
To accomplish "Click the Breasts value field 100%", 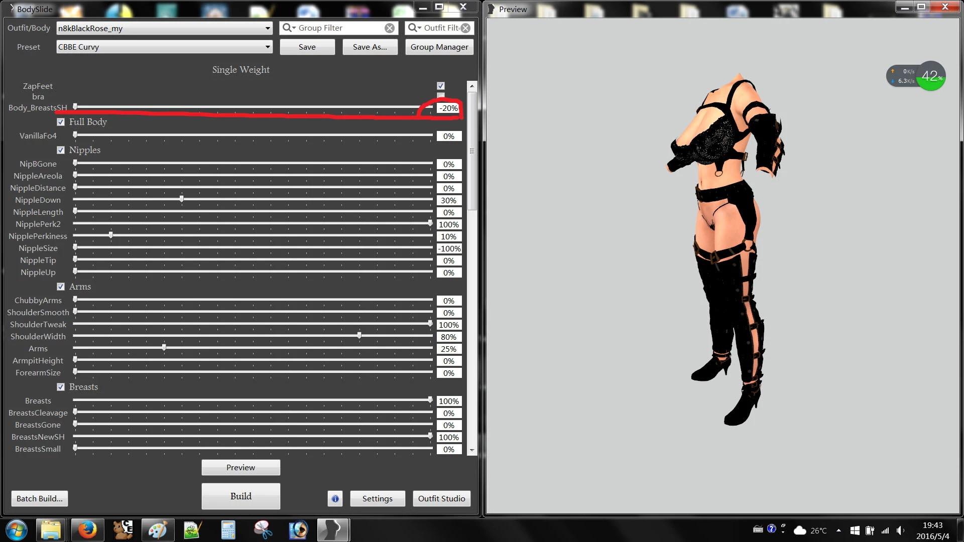I will tap(449, 401).
